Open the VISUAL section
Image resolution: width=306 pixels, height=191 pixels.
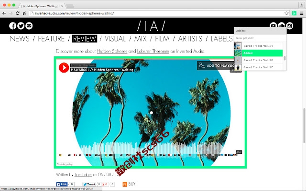115,39
